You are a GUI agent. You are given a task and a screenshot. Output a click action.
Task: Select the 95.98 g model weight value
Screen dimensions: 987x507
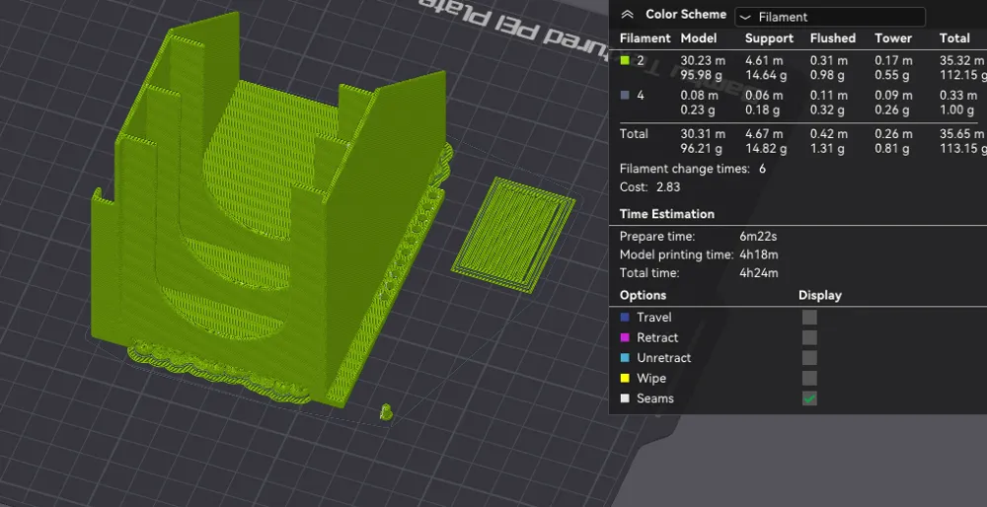click(699, 75)
